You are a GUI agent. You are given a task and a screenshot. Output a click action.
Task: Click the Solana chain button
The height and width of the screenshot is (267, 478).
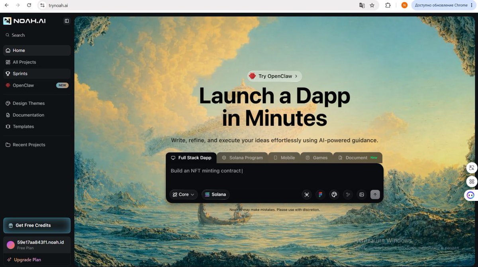coord(215,194)
